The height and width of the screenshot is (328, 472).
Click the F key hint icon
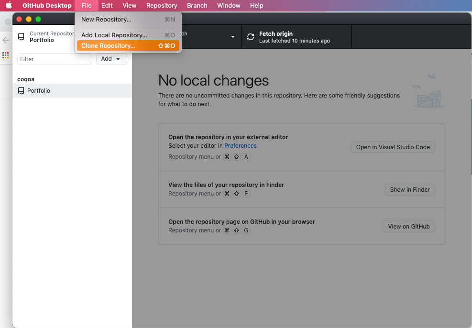pos(246,194)
